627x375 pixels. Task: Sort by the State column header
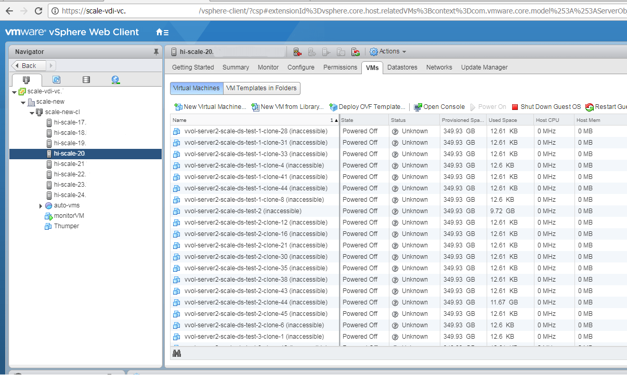click(364, 120)
